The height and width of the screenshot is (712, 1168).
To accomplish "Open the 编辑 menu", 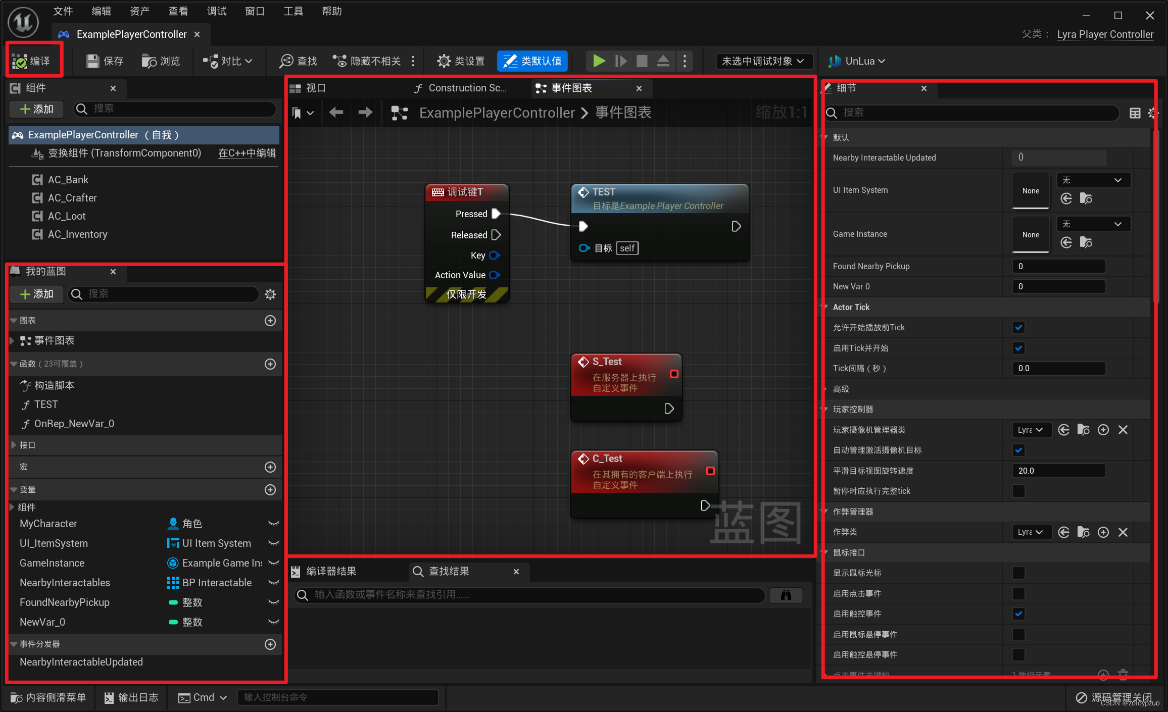I will coord(102,11).
